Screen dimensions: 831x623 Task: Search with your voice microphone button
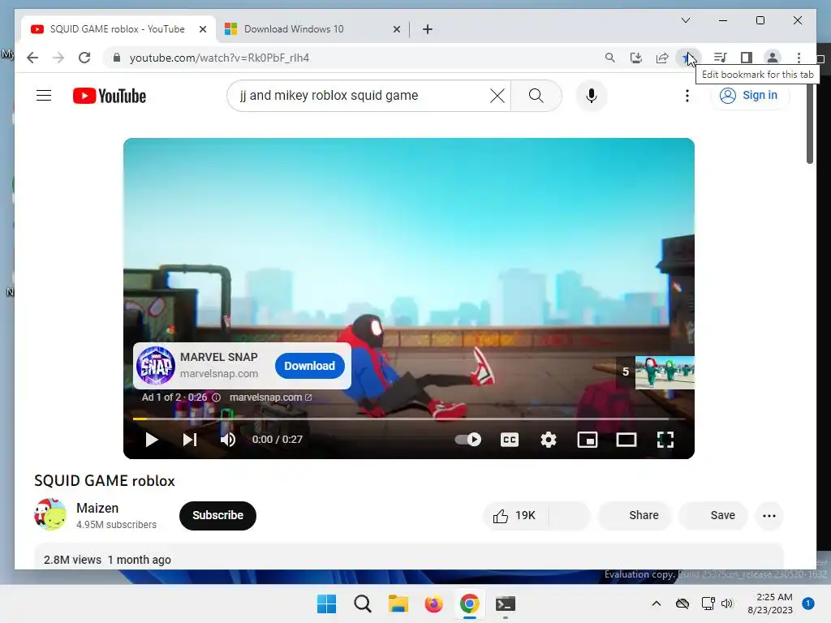pos(592,96)
